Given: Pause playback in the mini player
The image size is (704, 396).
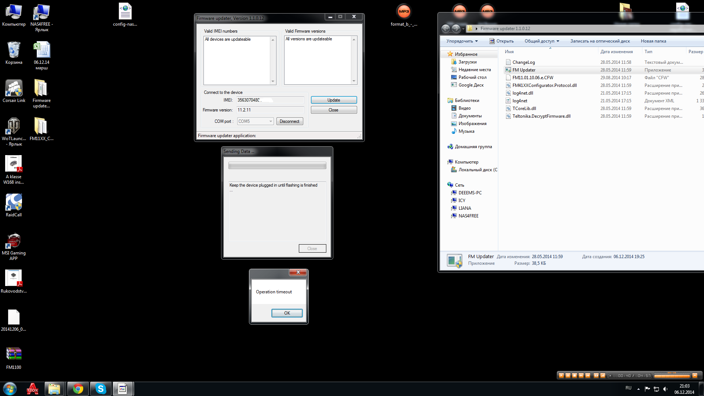Looking at the screenshot, I should tap(568, 375).
